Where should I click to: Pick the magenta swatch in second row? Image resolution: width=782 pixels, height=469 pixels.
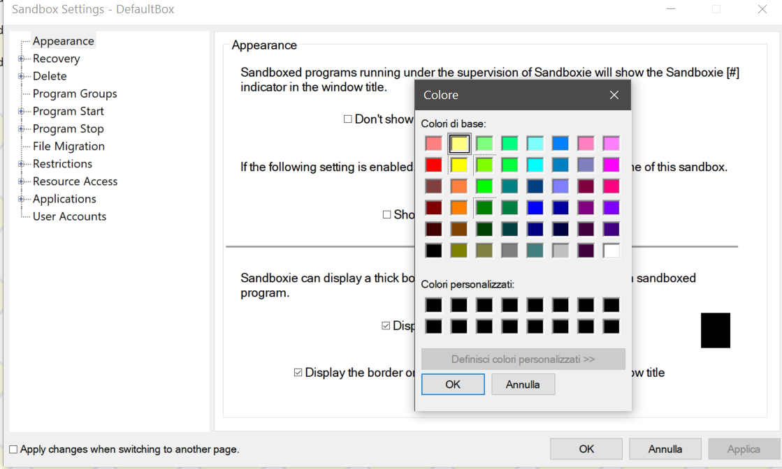(x=611, y=165)
